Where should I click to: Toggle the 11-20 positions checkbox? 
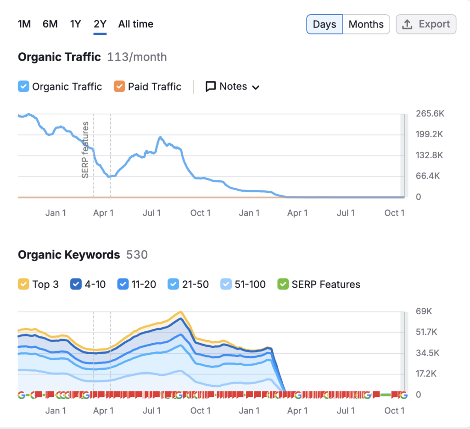tap(123, 284)
